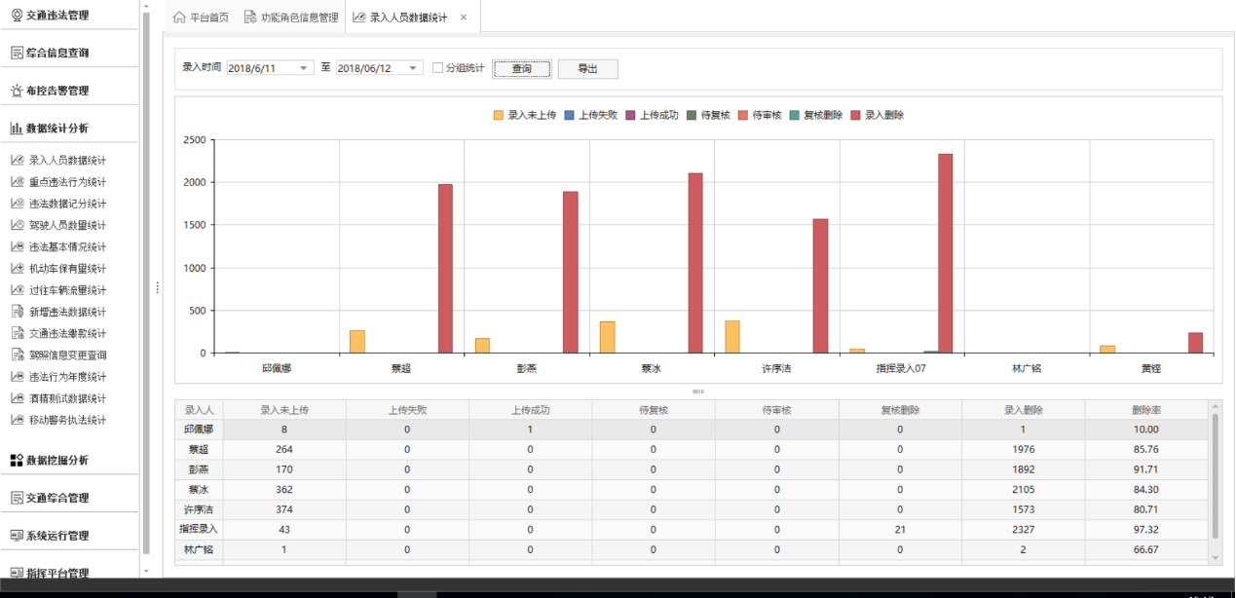The width and height of the screenshot is (1236, 598).
Task: Open the end date dropdown 2018/06/12
Action: click(413, 68)
